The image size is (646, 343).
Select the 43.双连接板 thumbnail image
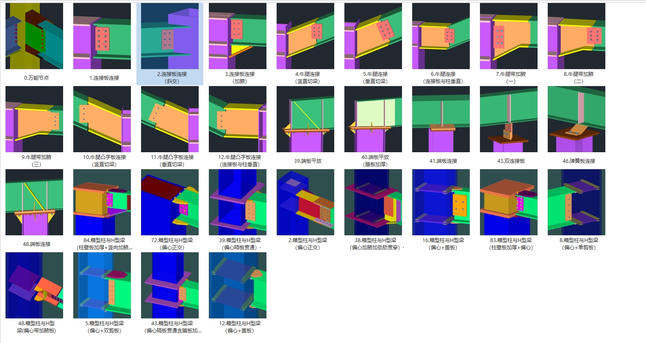pos(509,119)
